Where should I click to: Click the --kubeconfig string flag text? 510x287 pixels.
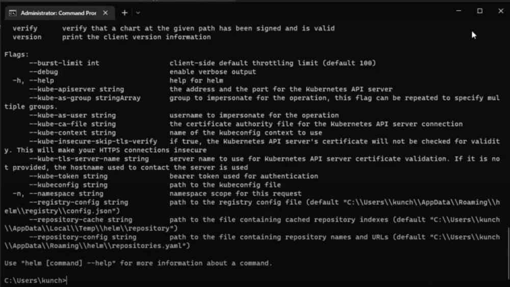(x=68, y=185)
